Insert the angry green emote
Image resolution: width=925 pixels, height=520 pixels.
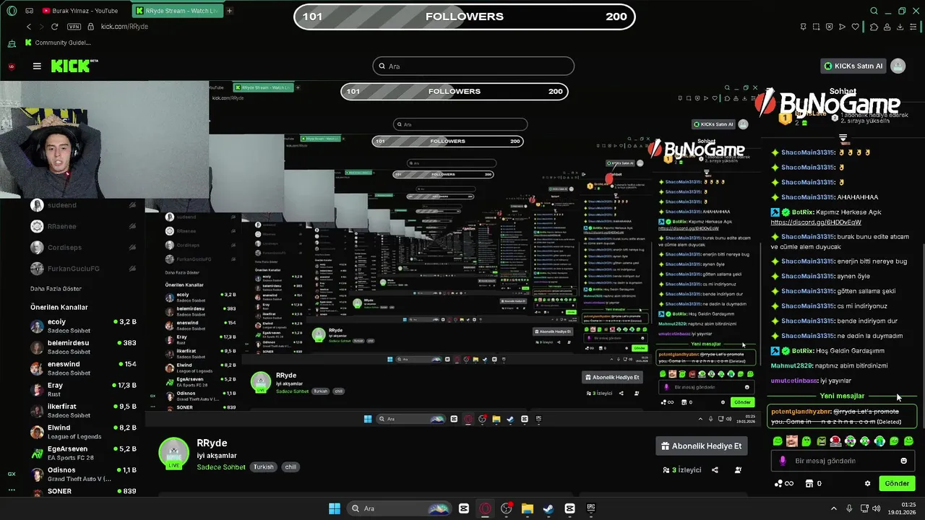pos(821,441)
